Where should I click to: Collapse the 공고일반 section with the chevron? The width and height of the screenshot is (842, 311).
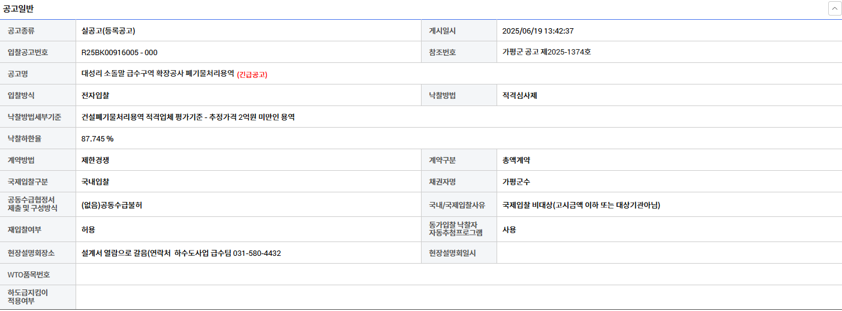[834, 8]
